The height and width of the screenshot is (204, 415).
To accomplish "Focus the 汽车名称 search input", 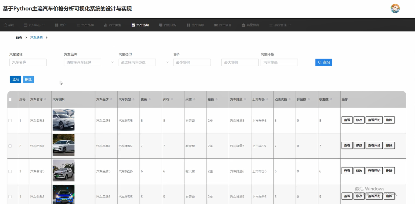I will point(28,62).
